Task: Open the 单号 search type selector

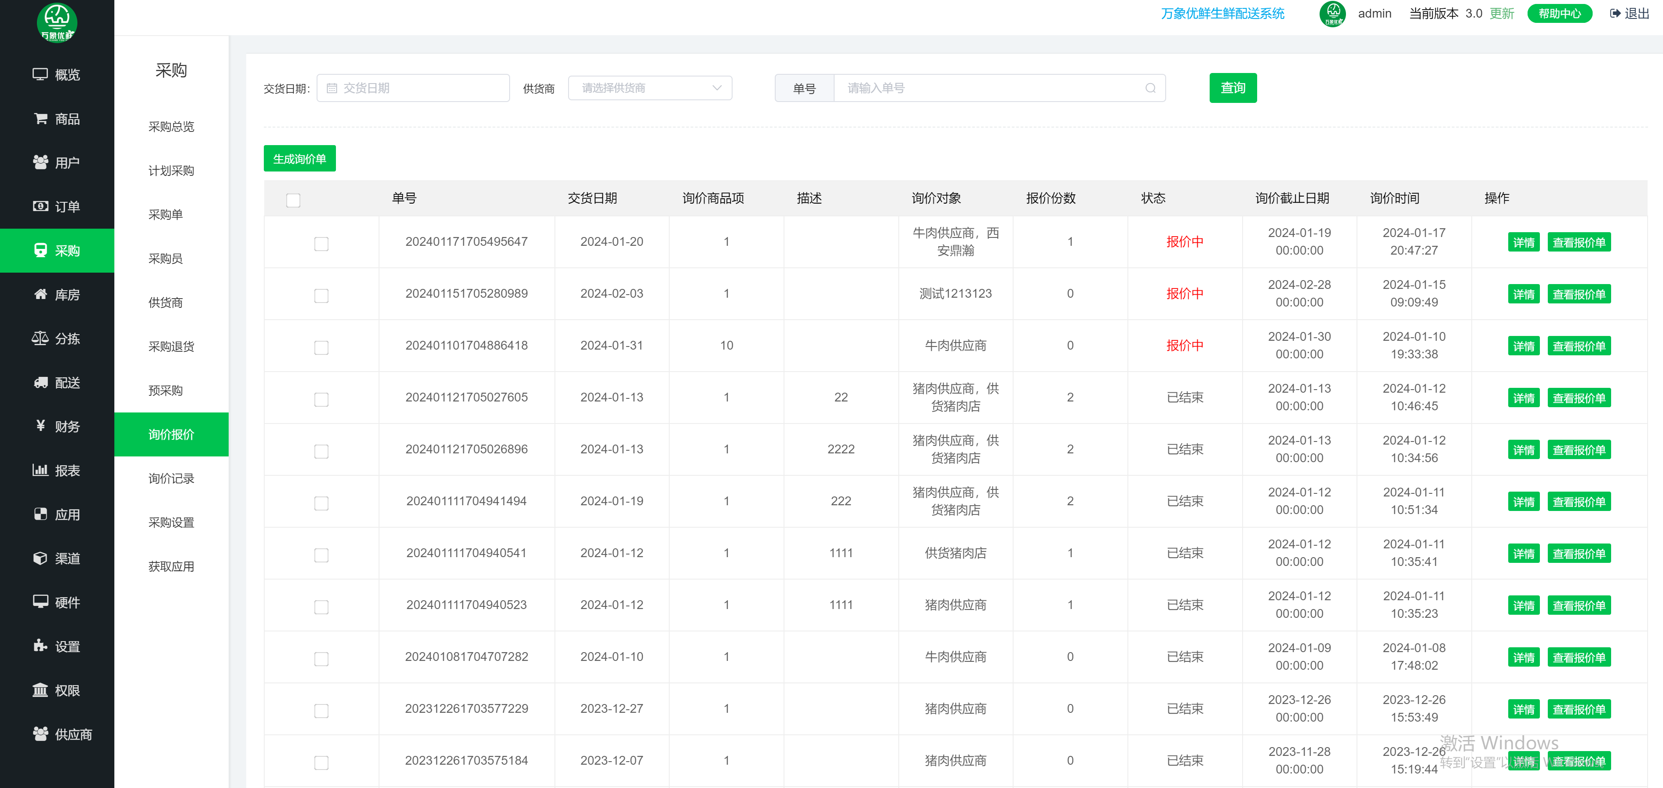Action: [x=804, y=88]
